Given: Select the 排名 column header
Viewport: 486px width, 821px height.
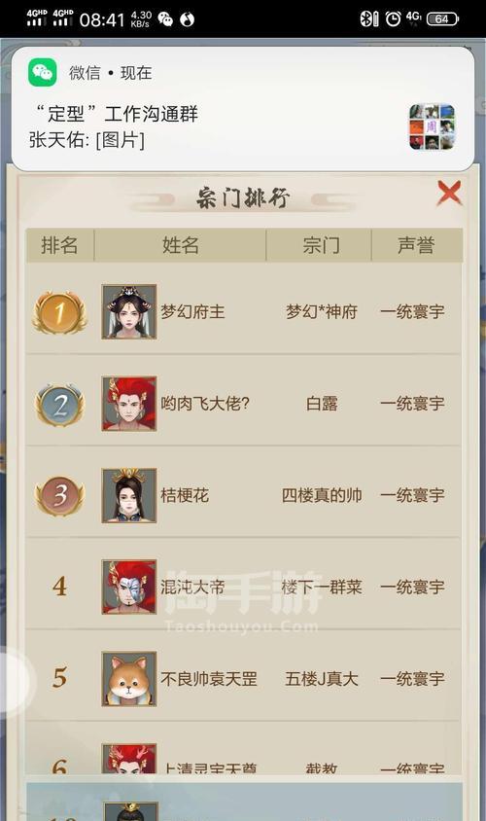Looking at the screenshot, I should click(59, 245).
